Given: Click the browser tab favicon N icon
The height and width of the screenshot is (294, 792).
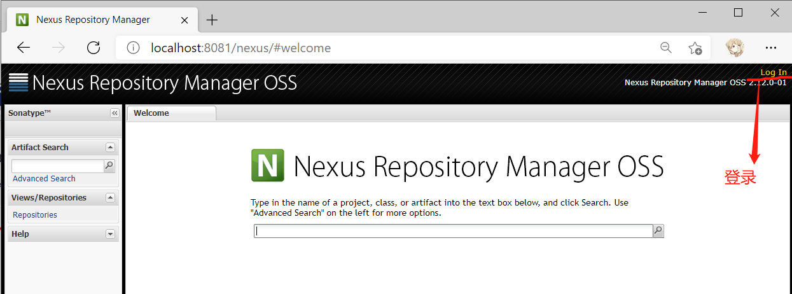Looking at the screenshot, I should coord(22,20).
